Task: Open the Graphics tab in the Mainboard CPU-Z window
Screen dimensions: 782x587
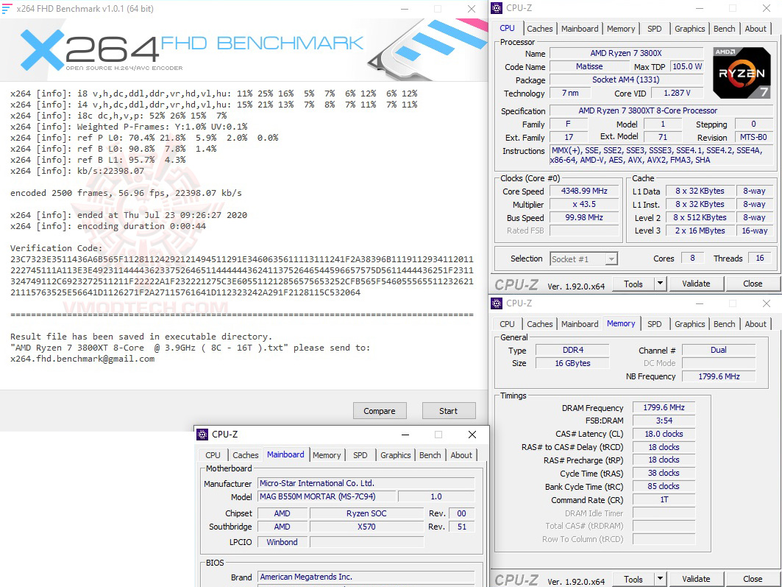Action: coord(395,455)
